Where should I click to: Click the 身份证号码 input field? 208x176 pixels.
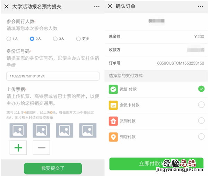[x=53, y=76]
